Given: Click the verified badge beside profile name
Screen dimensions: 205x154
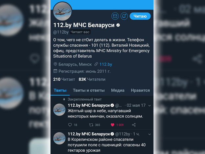Looking at the screenshot, I should tap(118, 25).
